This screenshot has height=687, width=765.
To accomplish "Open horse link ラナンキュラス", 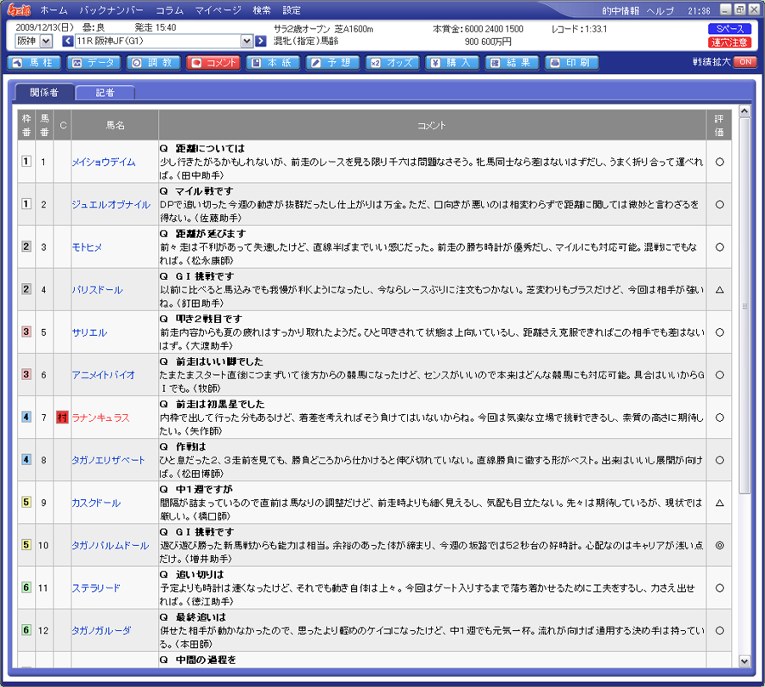I will click(100, 417).
